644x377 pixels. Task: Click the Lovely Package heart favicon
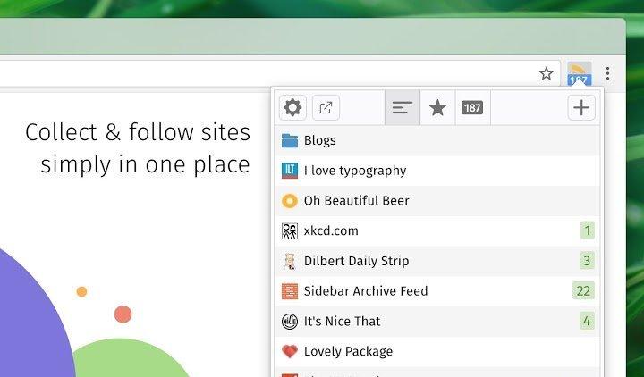coord(290,352)
